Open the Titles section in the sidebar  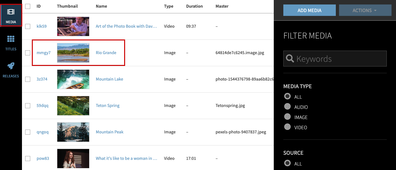(x=11, y=43)
